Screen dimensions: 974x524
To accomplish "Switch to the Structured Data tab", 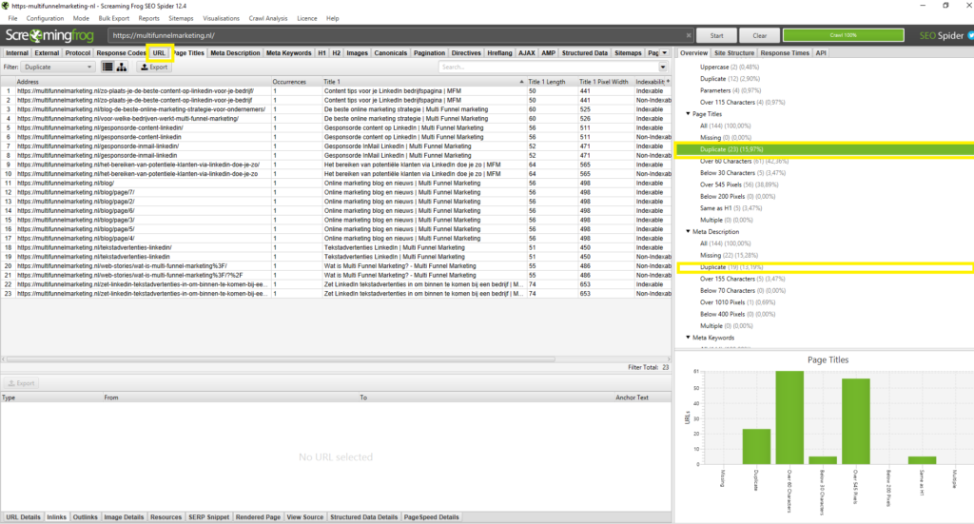I will click(585, 52).
